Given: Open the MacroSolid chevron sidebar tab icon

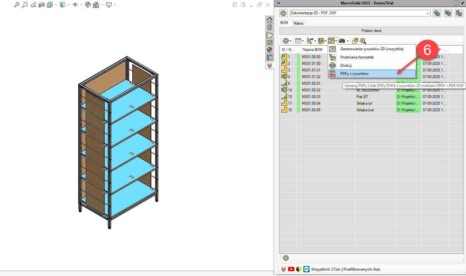Looking at the screenshot, I should (x=270, y=65).
